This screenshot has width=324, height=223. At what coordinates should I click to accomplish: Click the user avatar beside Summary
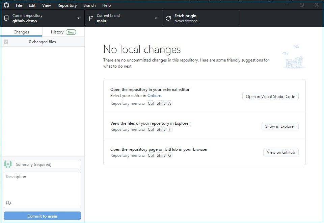click(8, 164)
